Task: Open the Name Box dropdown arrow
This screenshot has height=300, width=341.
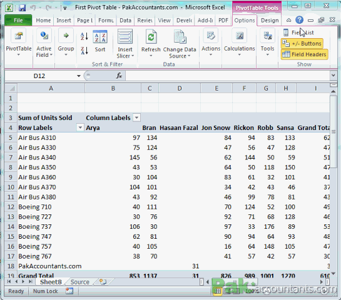Action: click(78, 76)
